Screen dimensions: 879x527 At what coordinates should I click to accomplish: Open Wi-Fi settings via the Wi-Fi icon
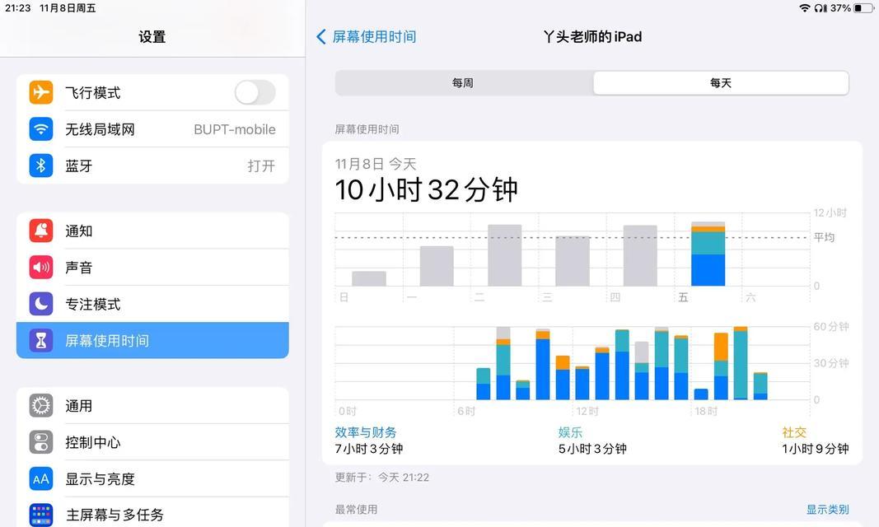point(40,129)
